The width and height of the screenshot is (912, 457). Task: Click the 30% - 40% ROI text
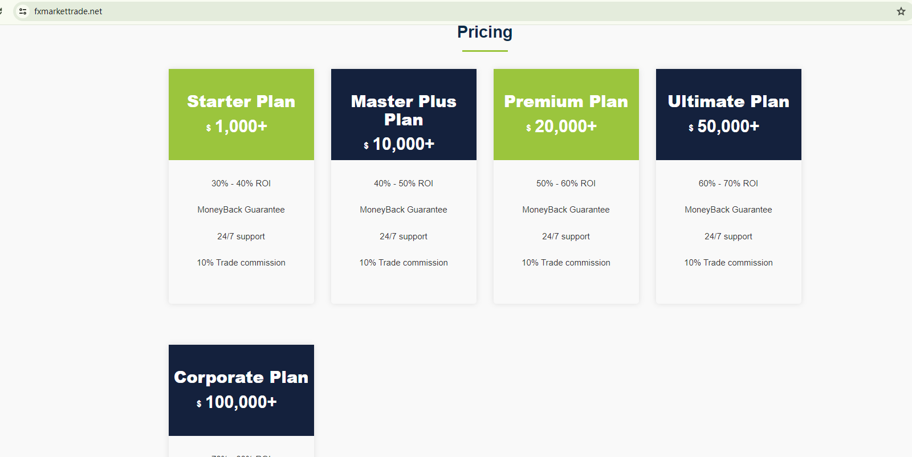point(241,183)
